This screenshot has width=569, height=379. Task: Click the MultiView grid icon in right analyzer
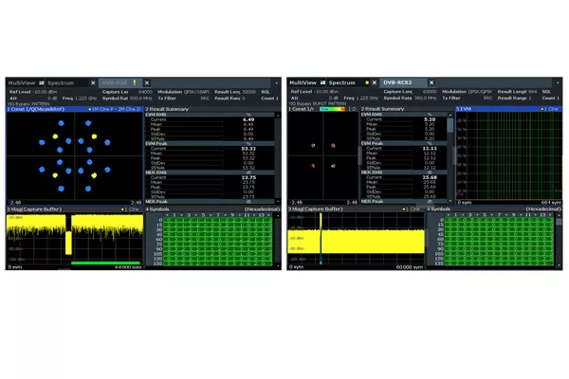click(322, 82)
